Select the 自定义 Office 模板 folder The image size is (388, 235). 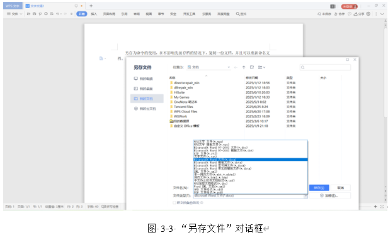click(x=186, y=126)
